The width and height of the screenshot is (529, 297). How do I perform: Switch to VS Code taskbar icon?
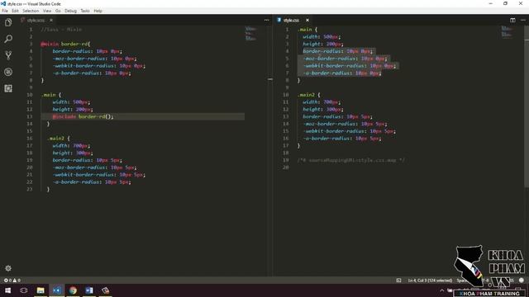57,290
